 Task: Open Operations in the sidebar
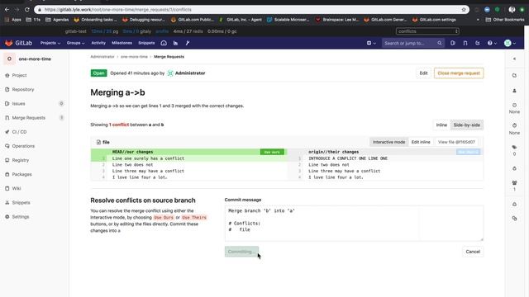click(x=23, y=146)
